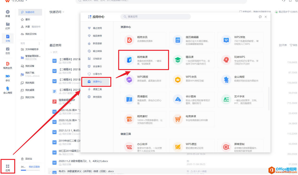Open the 精品课 graduation cap icon

178,60
